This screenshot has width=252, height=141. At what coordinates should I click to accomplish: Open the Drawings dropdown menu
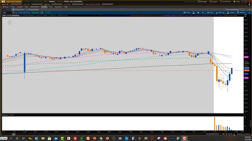pyautogui.click(x=220, y=13)
